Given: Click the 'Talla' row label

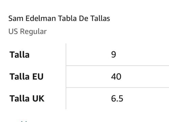Looking at the screenshot, I should coord(20,55).
